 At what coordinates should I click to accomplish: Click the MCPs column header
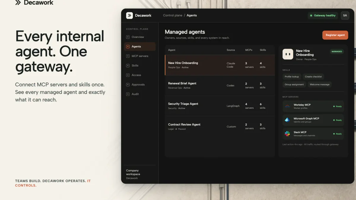[x=249, y=50]
